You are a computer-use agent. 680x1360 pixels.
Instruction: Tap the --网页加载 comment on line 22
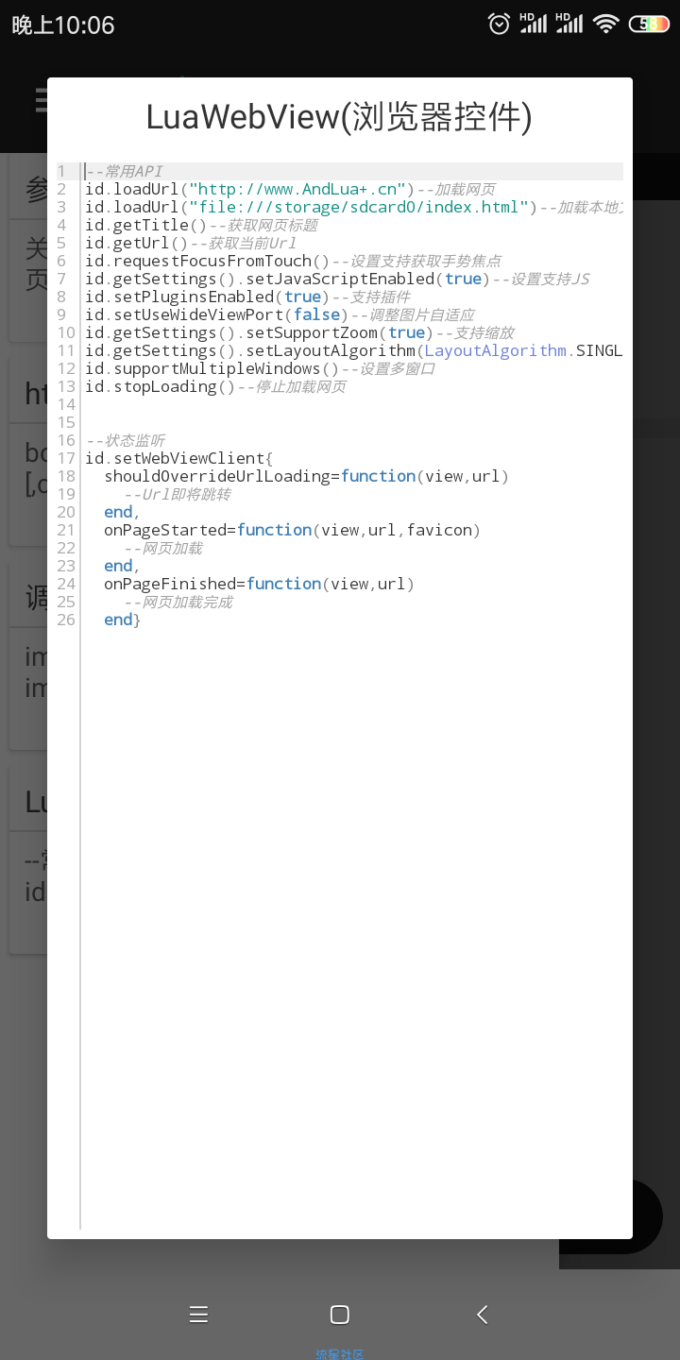(x=162, y=548)
